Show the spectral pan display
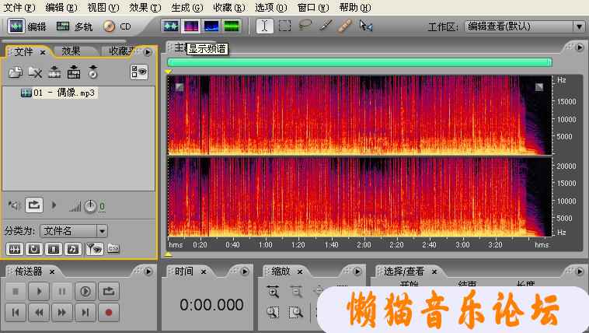This screenshot has height=333, width=589. click(211, 26)
